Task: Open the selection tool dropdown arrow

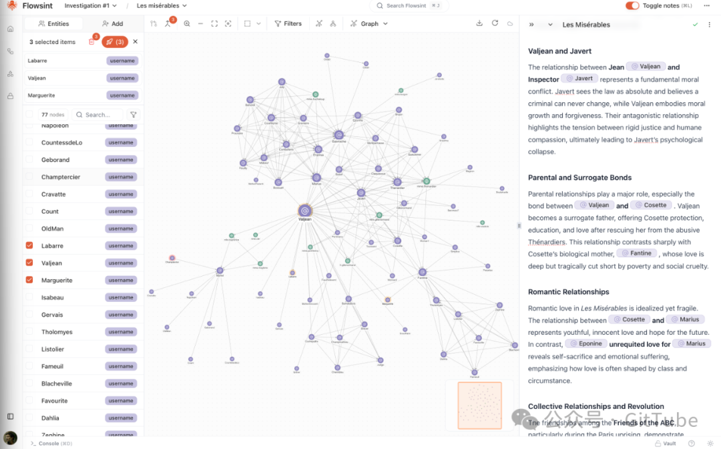Action: point(258,23)
